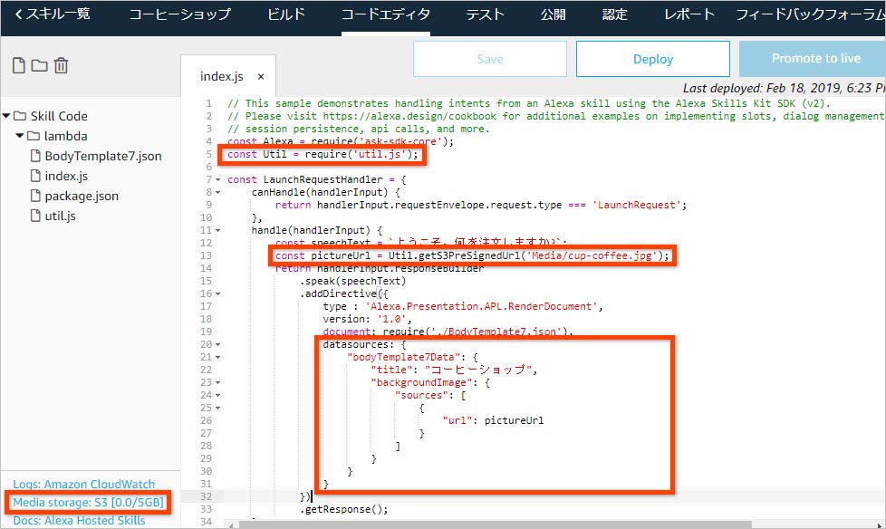This screenshot has height=529, width=886.
Task: Collapse the lambda folder
Action: 20,136
